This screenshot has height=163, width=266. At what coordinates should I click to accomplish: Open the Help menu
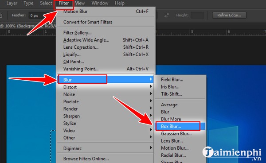[119, 3]
